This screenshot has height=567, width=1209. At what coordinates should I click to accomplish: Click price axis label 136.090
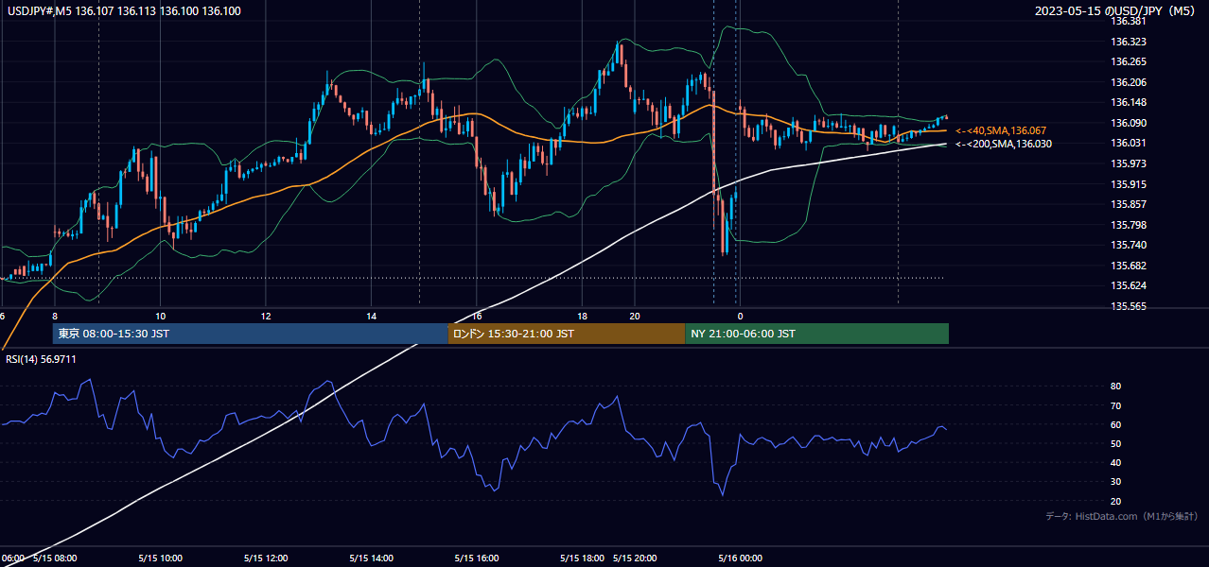1129,123
